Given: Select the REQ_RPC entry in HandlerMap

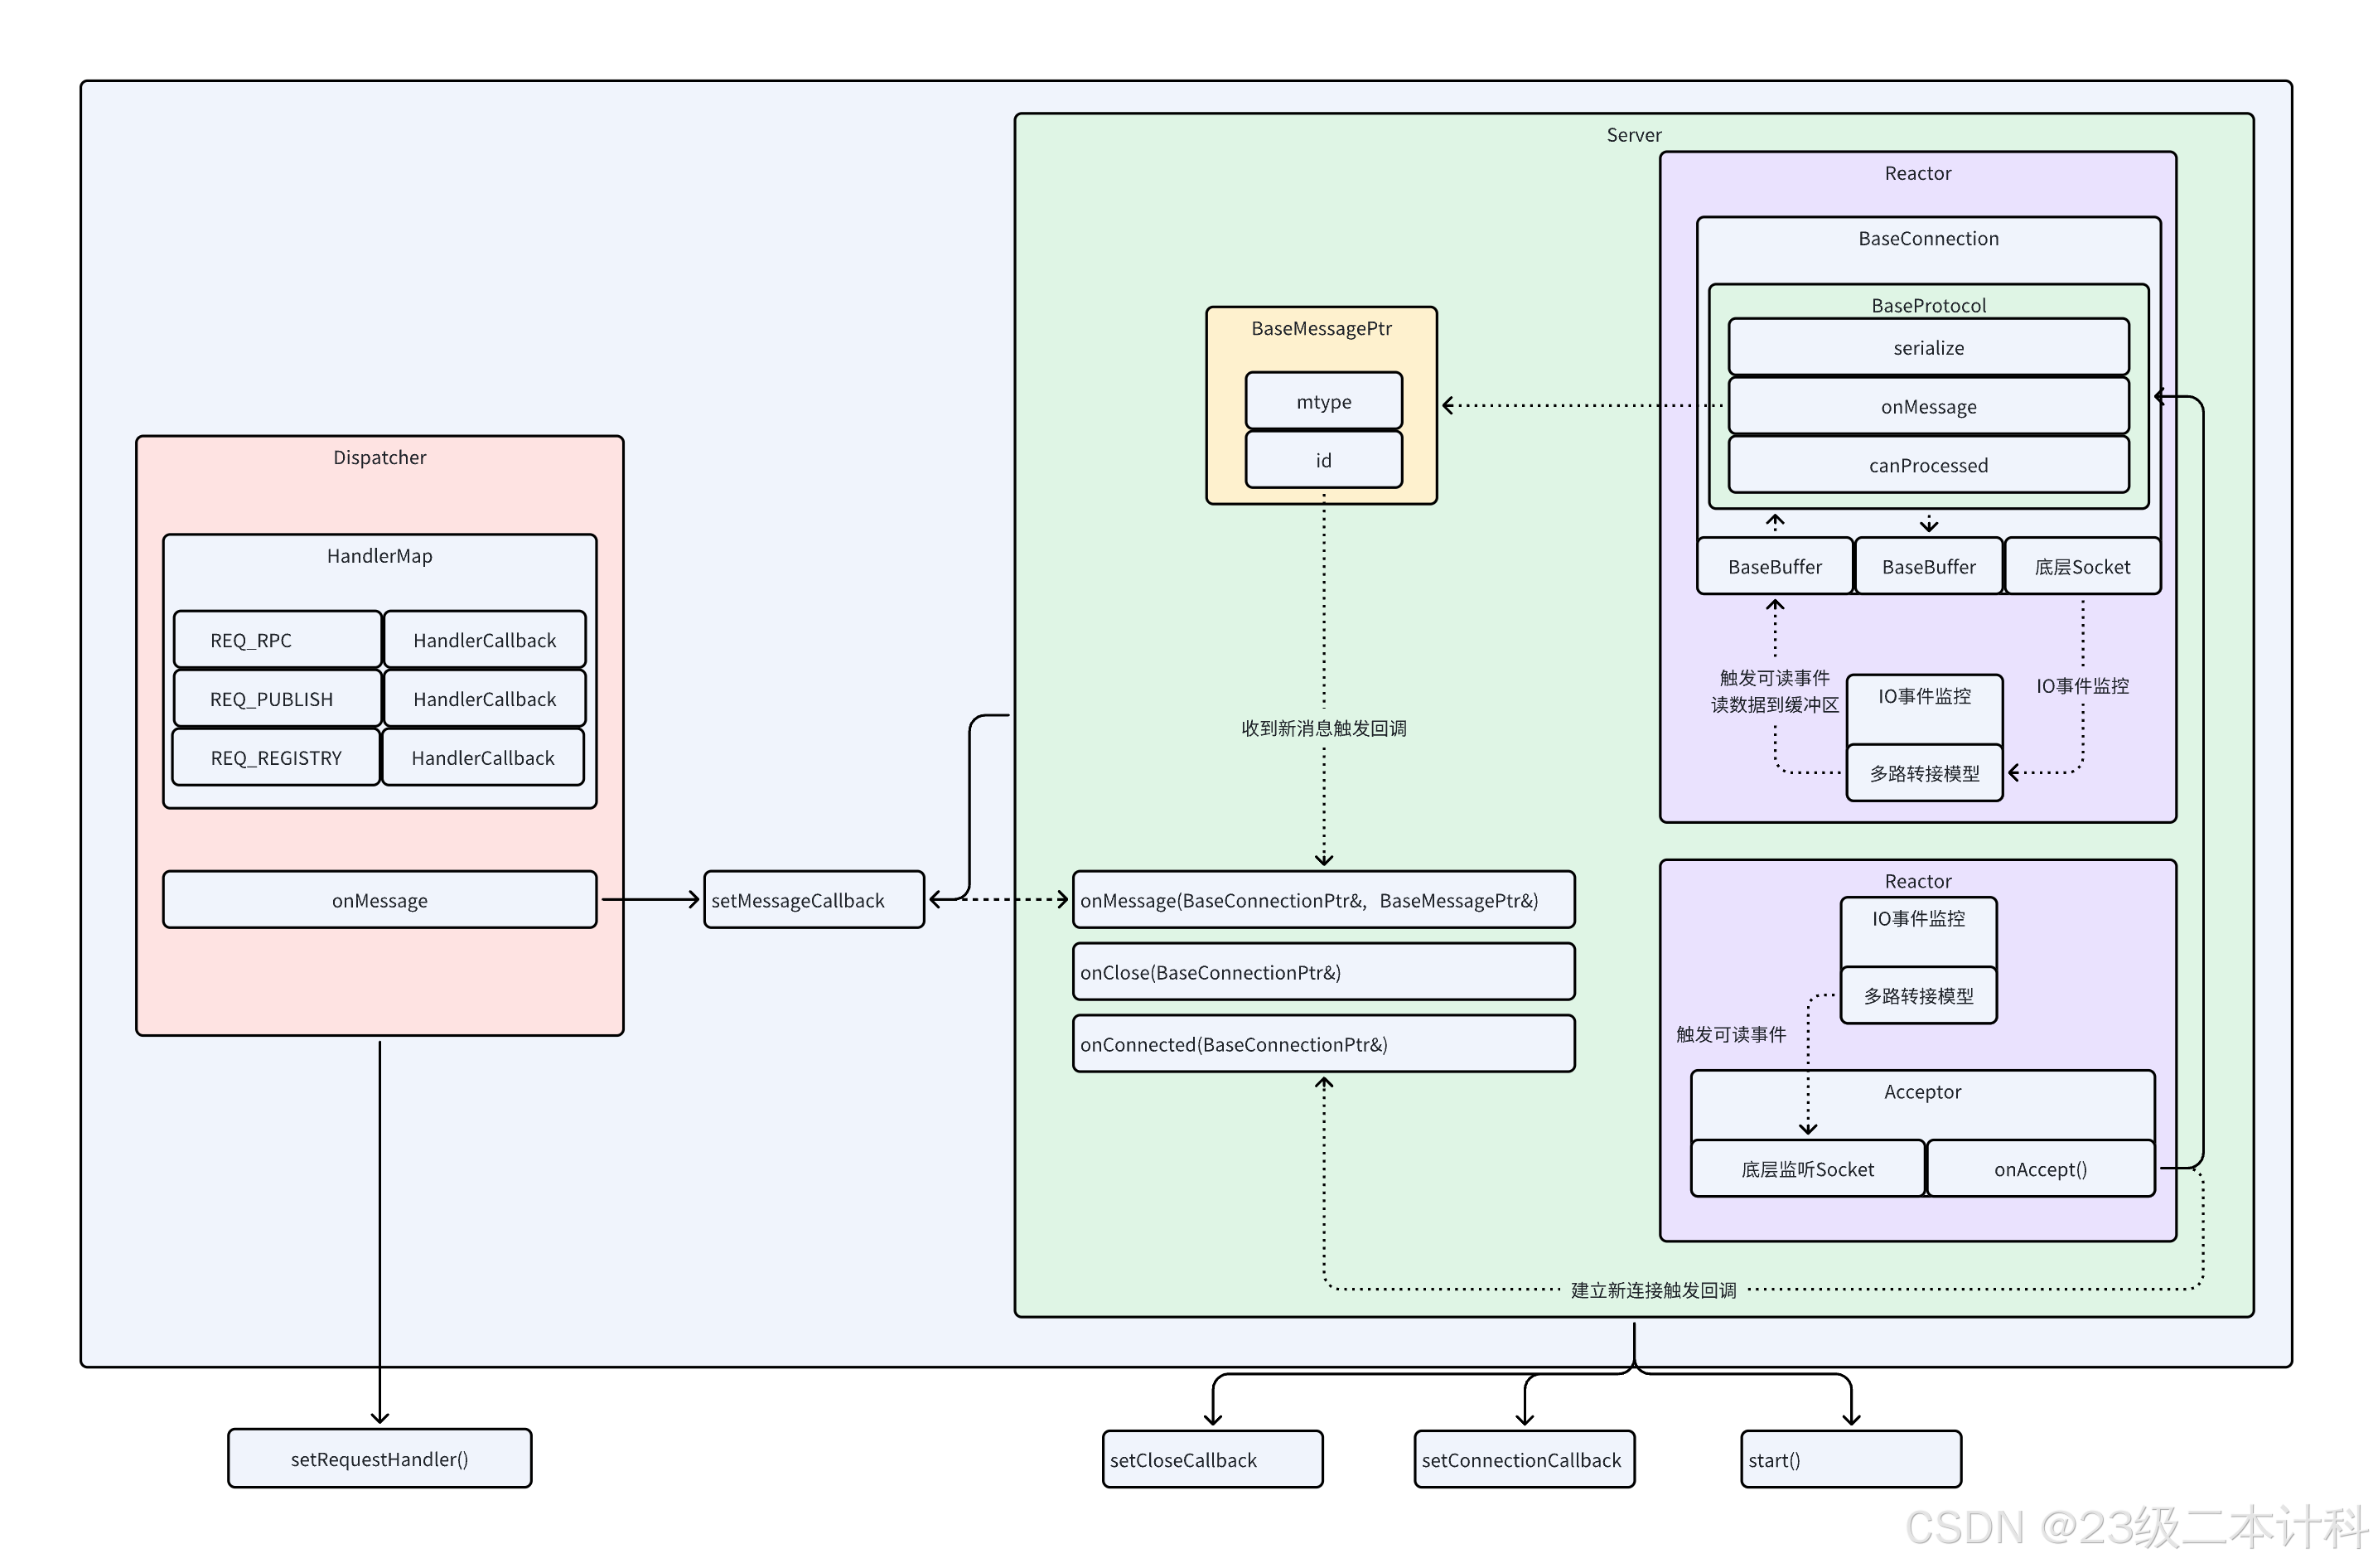Looking at the screenshot, I should [277, 640].
